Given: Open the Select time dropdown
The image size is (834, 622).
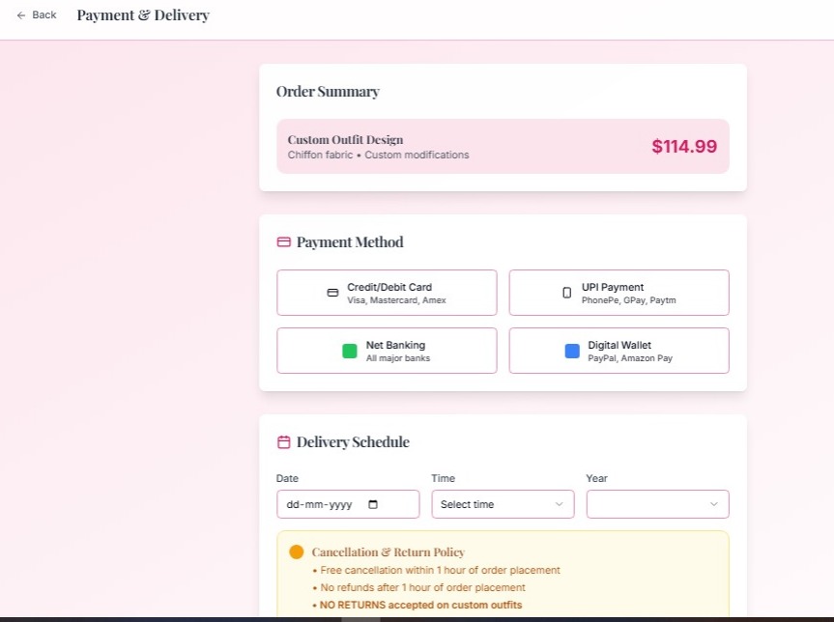Looking at the screenshot, I should [x=503, y=504].
